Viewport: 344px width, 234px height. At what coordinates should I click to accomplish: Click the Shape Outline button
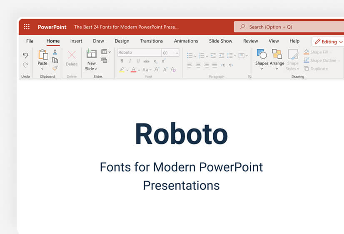[322, 60]
